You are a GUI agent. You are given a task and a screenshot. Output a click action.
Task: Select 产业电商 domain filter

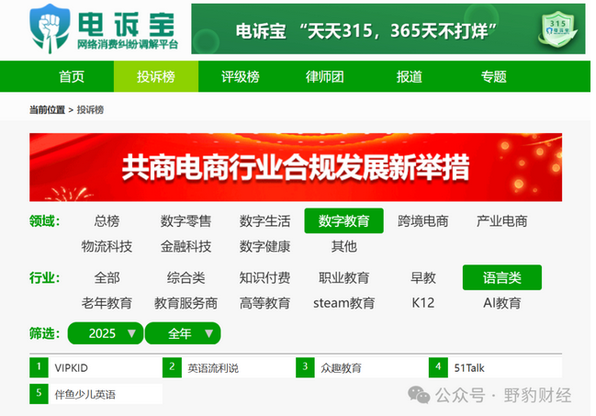point(502,221)
